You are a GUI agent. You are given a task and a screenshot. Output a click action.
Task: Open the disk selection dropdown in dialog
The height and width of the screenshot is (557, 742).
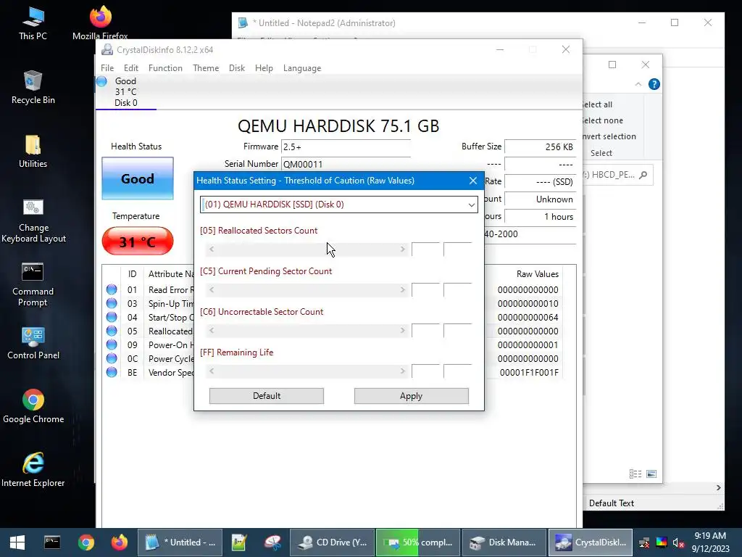tap(471, 205)
